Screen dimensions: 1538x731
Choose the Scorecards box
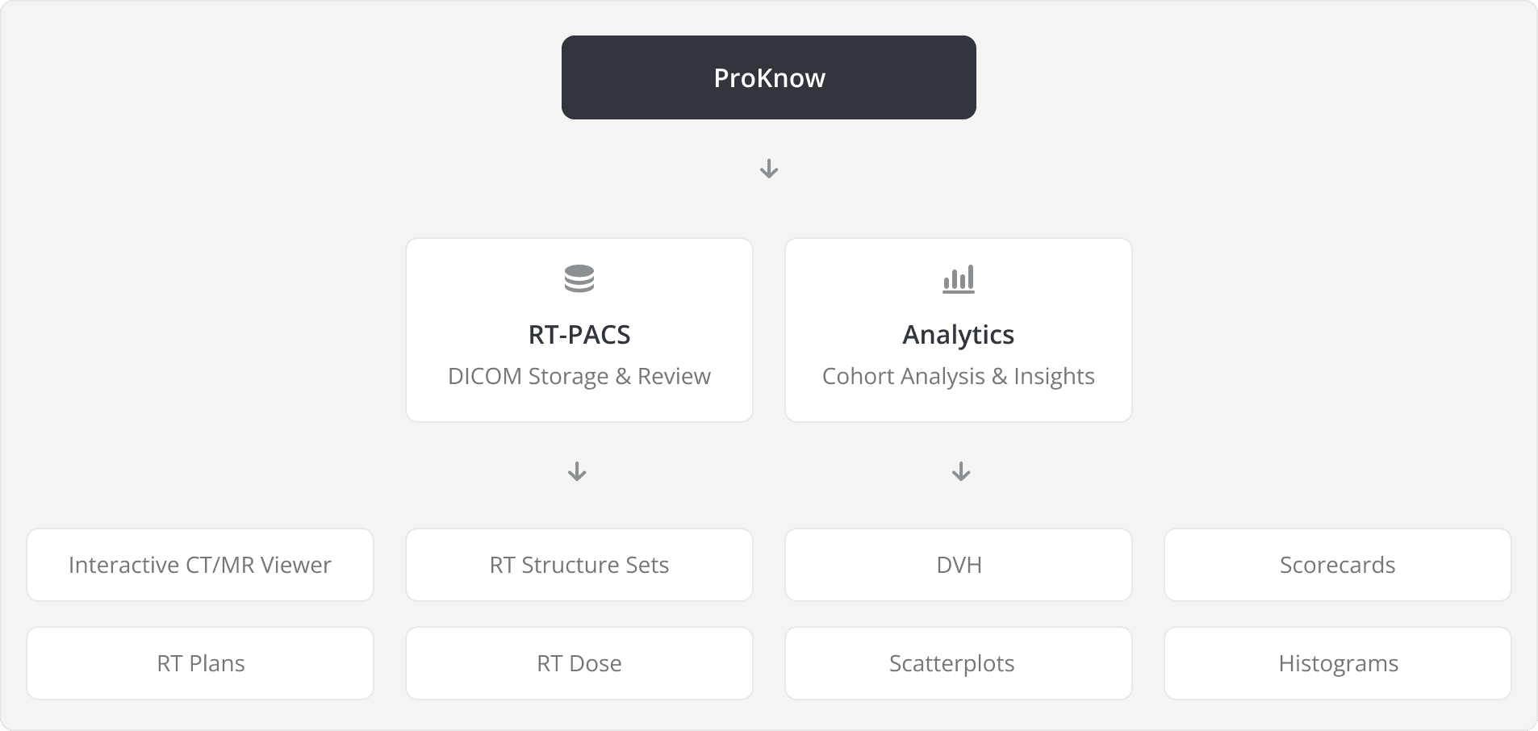pyautogui.click(x=1338, y=565)
